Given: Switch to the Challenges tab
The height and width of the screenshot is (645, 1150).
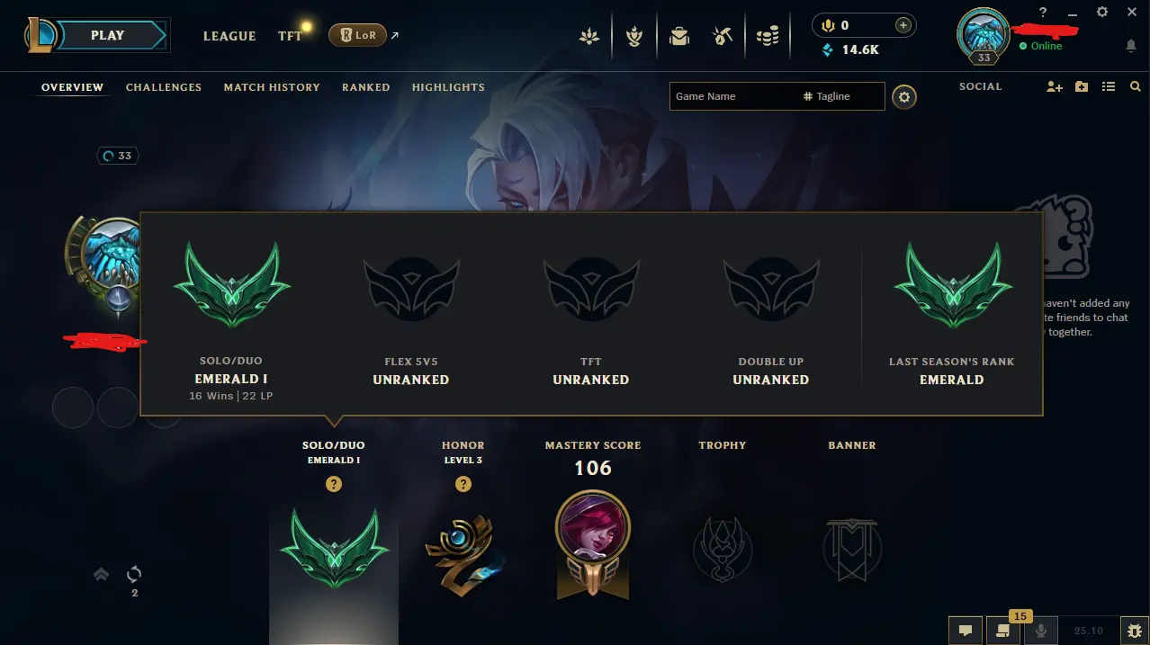Looking at the screenshot, I should pos(164,87).
